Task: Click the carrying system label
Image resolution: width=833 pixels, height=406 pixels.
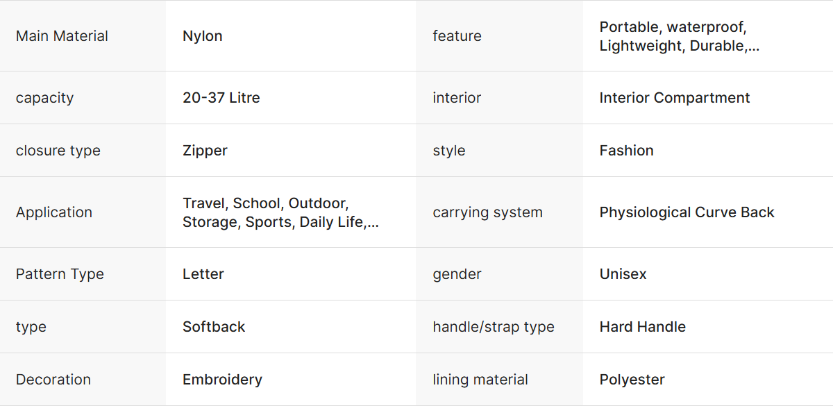Action: [x=488, y=212]
